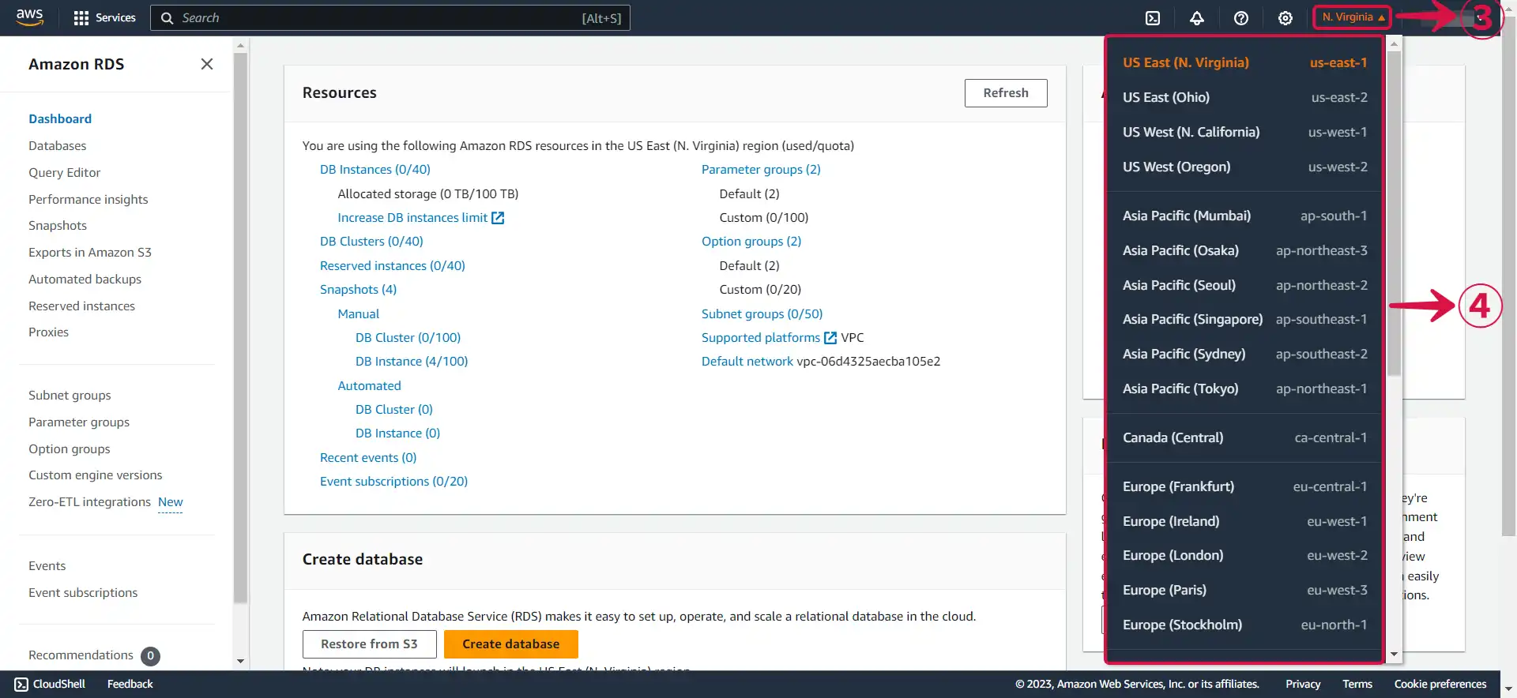Open Query Editor in sidebar
Screen dimensions: 1517x698
(x=65, y=173)
